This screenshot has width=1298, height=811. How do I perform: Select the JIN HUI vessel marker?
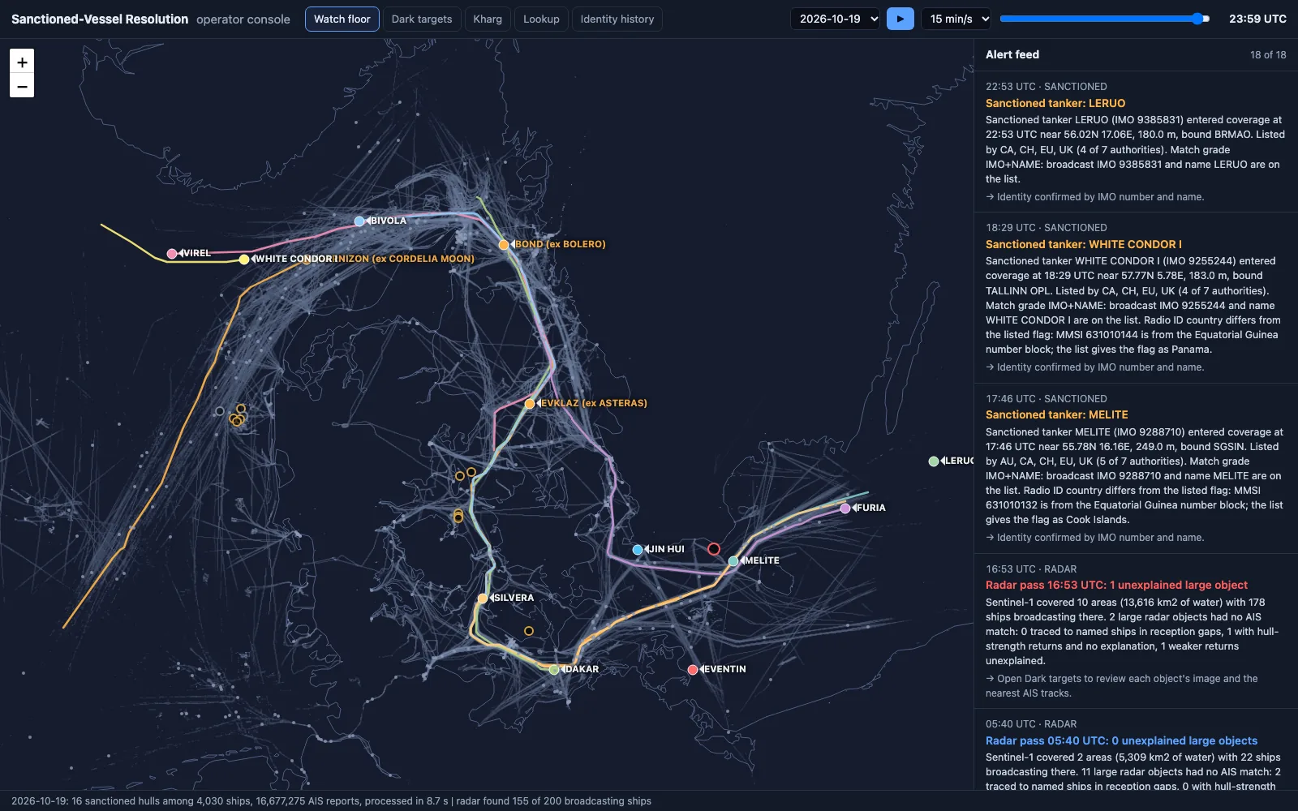[638, 550]
